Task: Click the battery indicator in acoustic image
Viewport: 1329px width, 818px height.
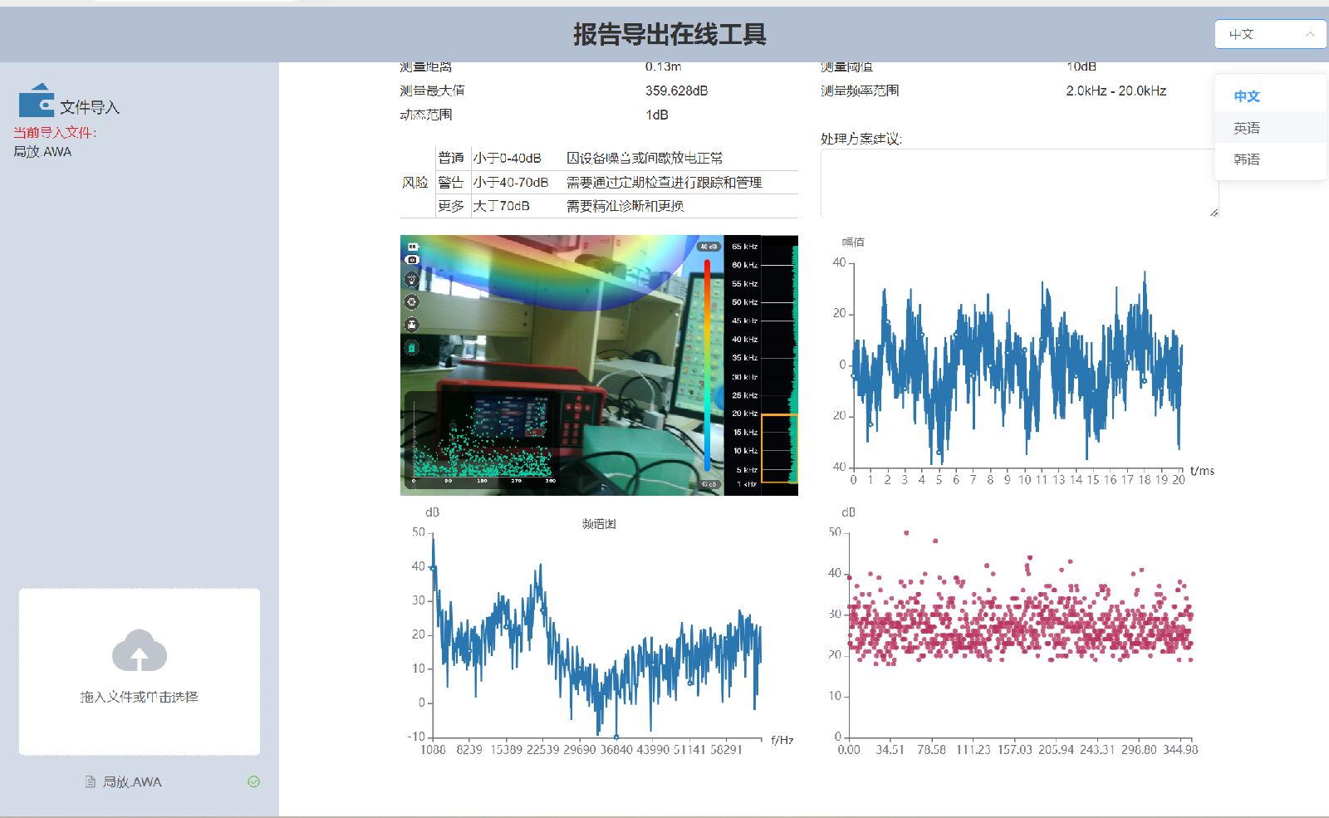Action: 413,247
